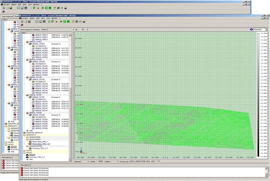This screenshot has height=181, width=270.
Task: Click Add... under VIEWS in the front tree
Action: click(31, 159)
